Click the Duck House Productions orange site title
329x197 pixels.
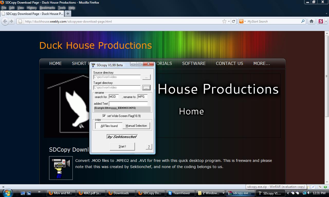pyautogui.click(x=96, y=45)
